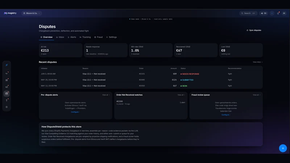Open the Magistry logo home link

point(10,13)
